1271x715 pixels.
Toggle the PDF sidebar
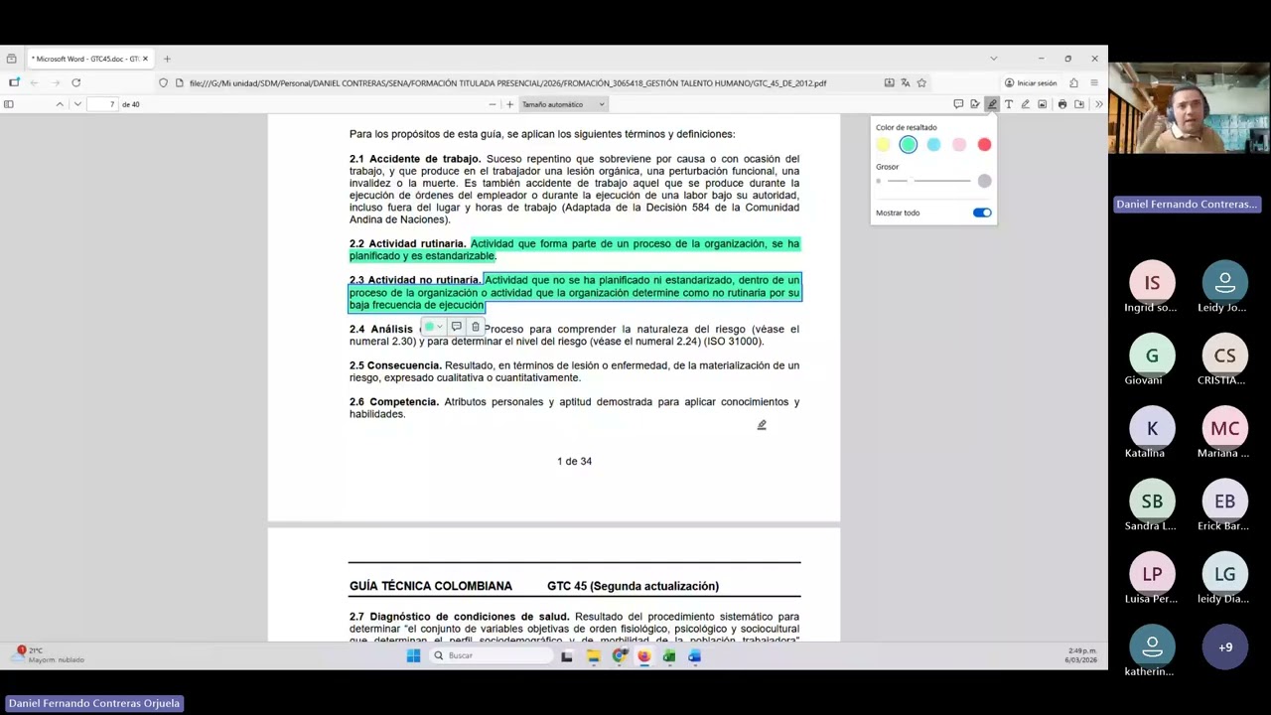pos(9,104)
